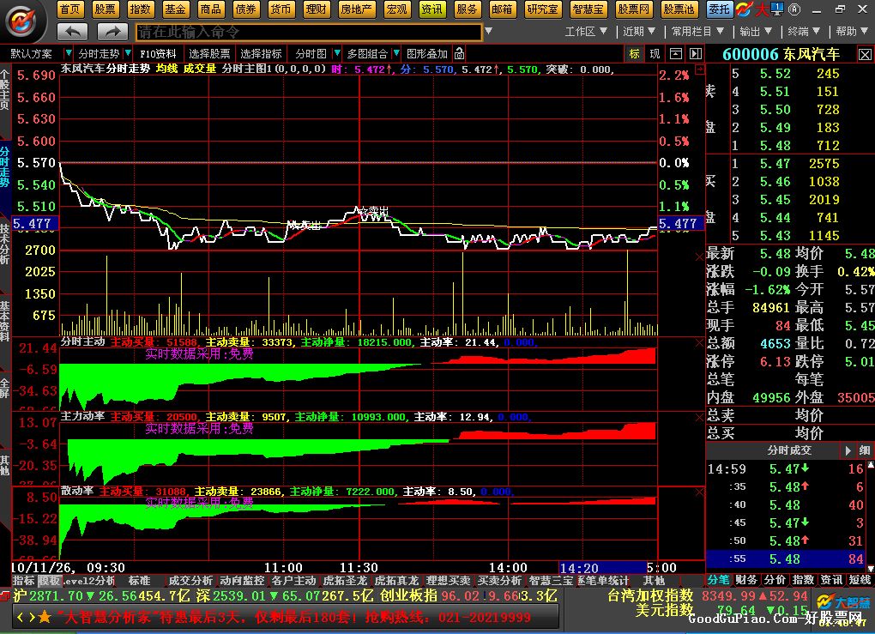Screen dimensions: 875x634
Task: Open the 房地产 top menu
Action: tap(357, 9)
